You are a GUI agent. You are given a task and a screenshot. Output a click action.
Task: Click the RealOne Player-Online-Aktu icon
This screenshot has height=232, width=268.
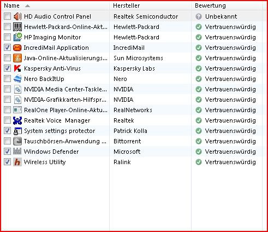click(x=17, y=110)
